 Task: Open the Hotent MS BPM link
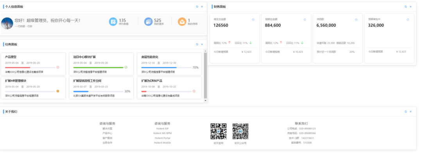coord(162,133)
